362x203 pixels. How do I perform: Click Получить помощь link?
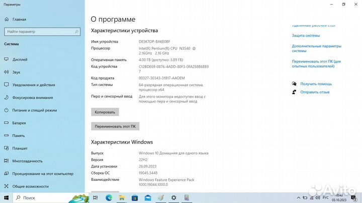316,84
